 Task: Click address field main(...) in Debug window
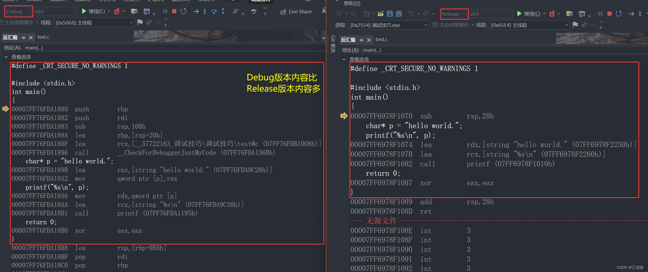[175, 48]
